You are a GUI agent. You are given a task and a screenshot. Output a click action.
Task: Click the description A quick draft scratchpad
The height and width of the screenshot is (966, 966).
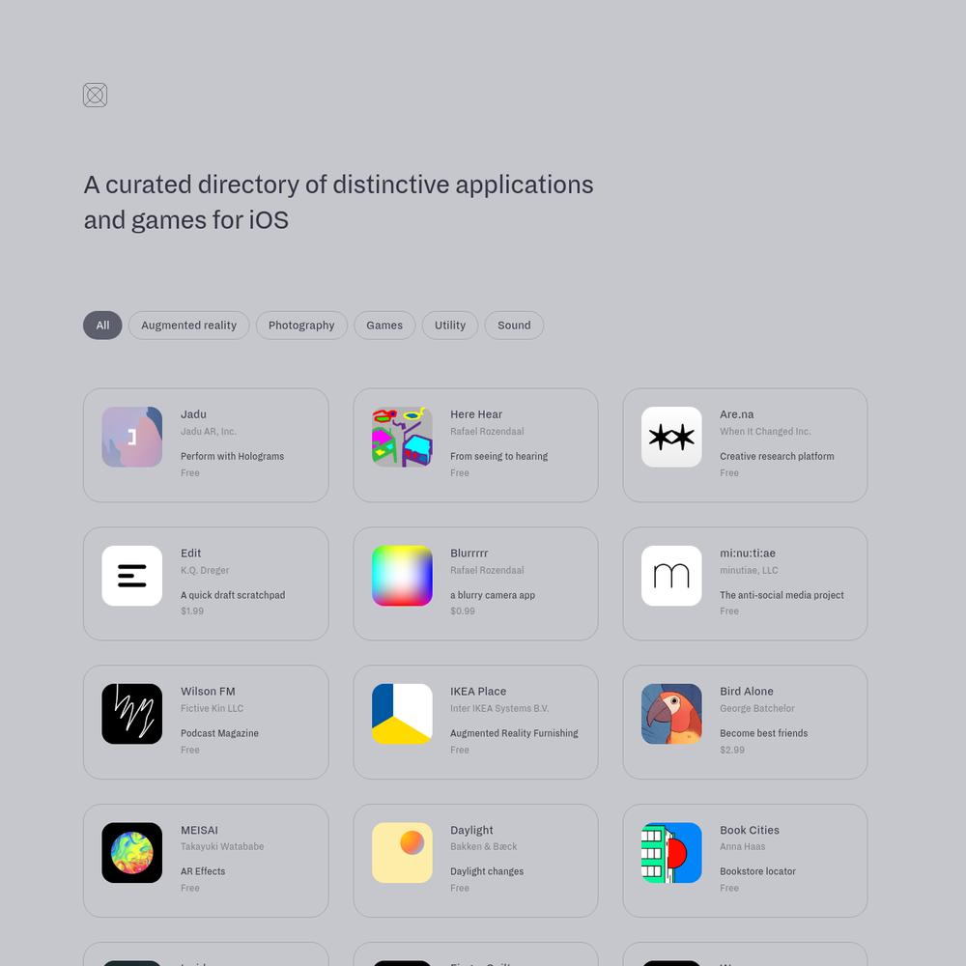click(x=233, y=595)
